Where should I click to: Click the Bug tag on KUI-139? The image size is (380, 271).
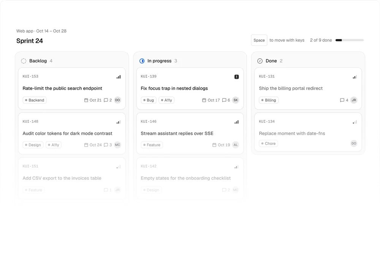(149, 100)
